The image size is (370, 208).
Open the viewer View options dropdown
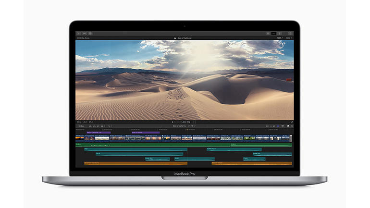(x=289, y=38)
